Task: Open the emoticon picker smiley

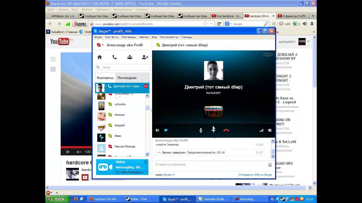Action: 270,165
